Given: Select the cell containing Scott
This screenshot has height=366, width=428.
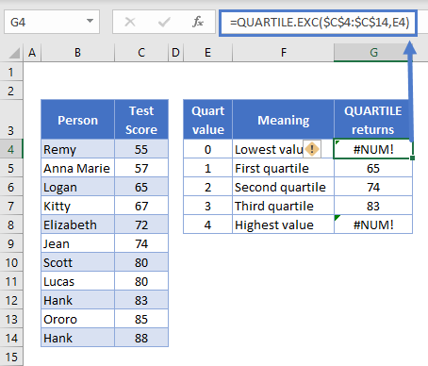Looking at the screenshot, I should pyautogui.click(x=77, y=262).
